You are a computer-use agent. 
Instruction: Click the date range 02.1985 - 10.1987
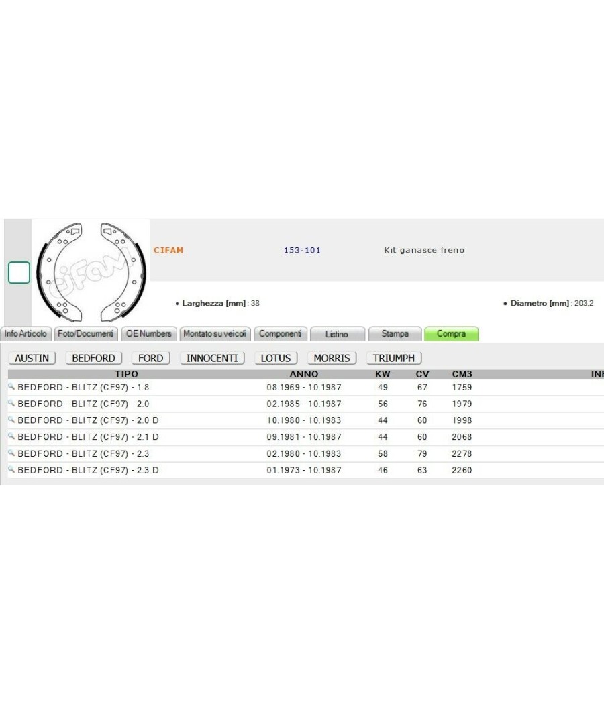point(304,404)
